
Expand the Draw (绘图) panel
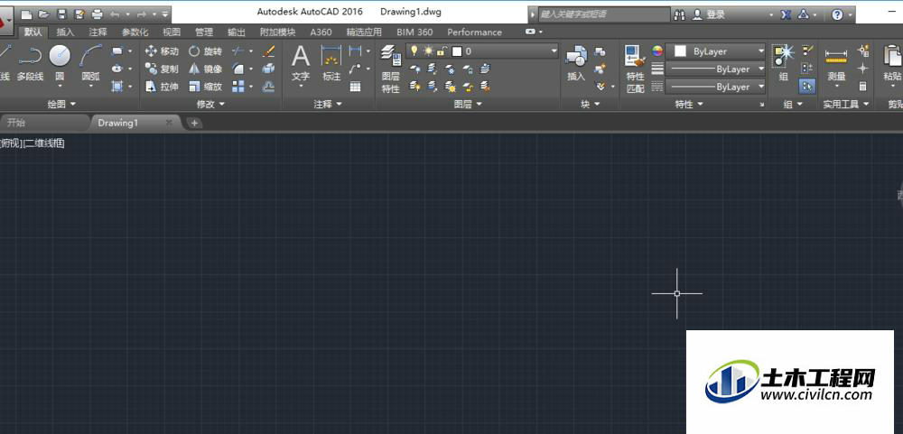[61, 104]
